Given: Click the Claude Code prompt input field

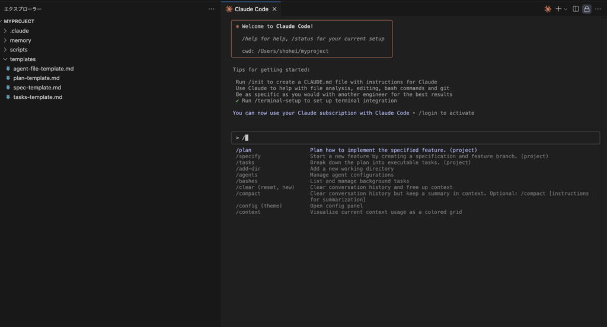Looking at the screenshot, I should [x=416, y=138].
